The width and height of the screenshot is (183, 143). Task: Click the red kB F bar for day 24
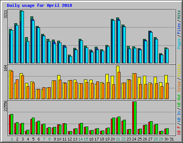coord(133,118)
